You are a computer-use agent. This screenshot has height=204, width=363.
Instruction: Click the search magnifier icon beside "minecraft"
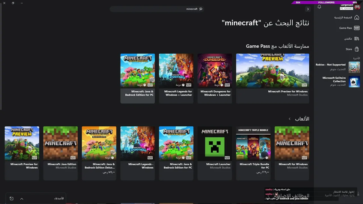tap(201, 9)
